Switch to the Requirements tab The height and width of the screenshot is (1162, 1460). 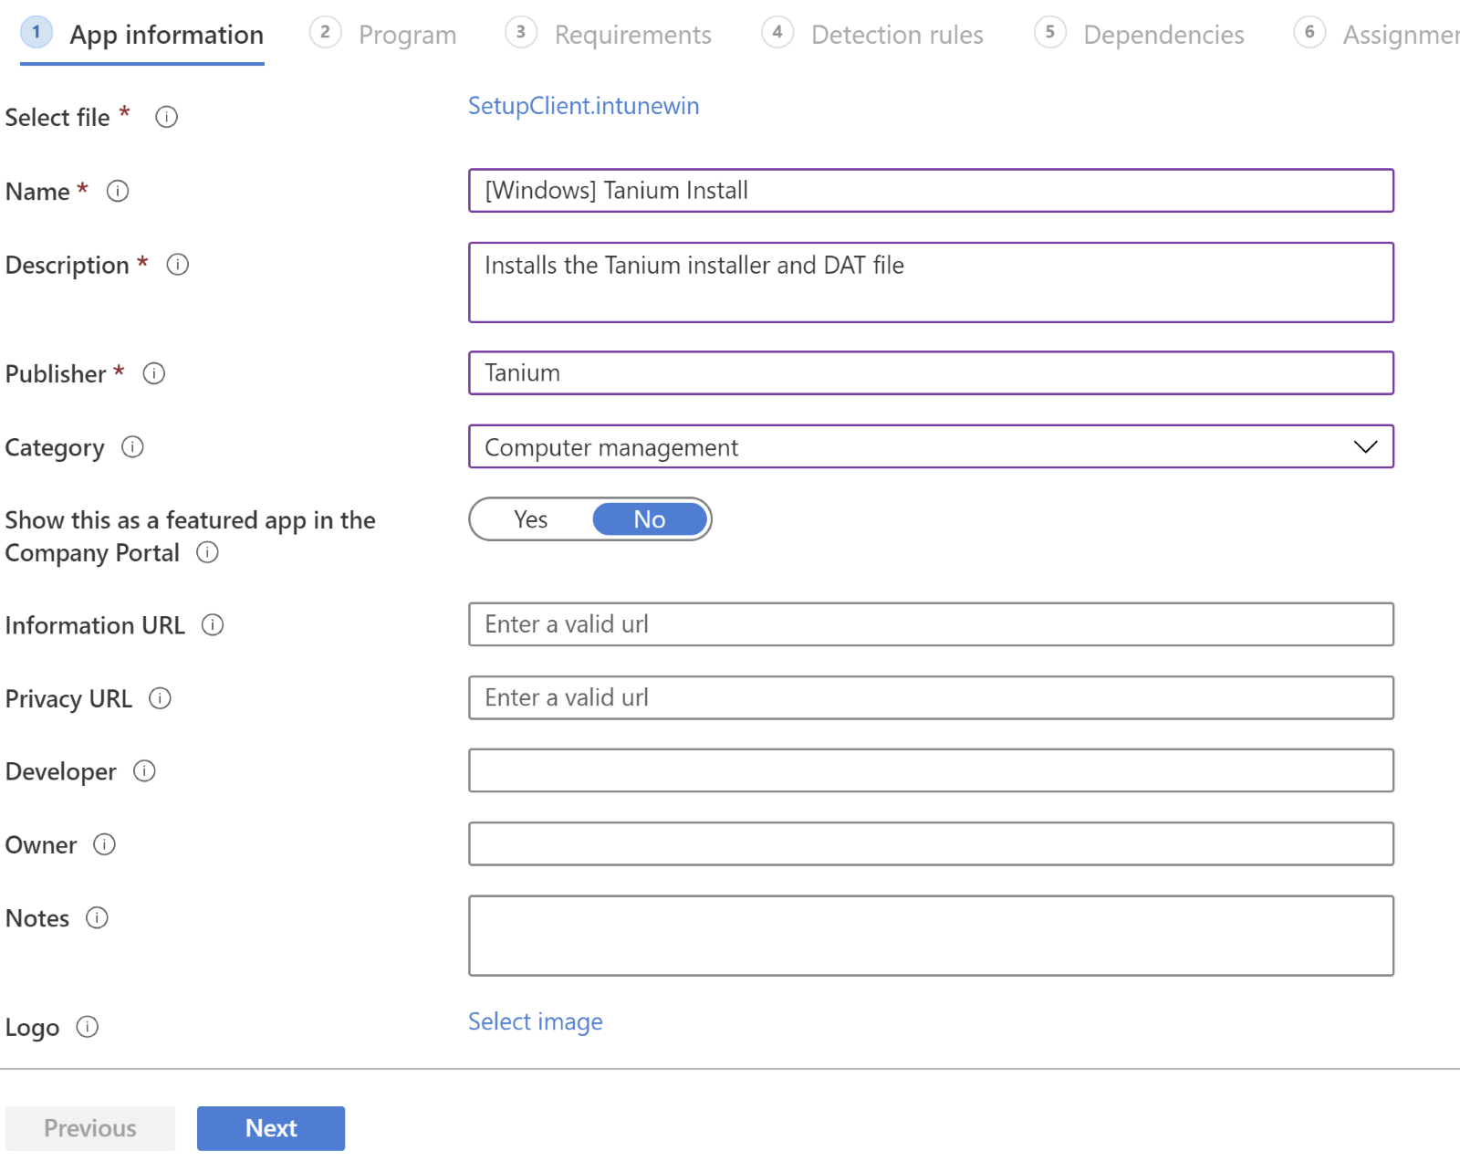pos(632,35)
